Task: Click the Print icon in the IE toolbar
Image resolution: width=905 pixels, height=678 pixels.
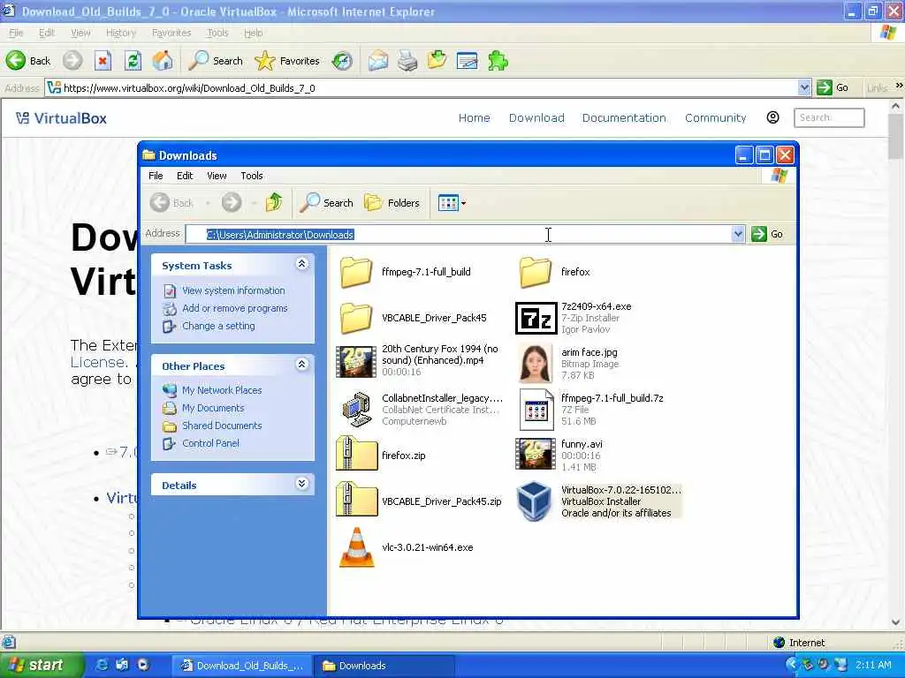Action: 407,61
